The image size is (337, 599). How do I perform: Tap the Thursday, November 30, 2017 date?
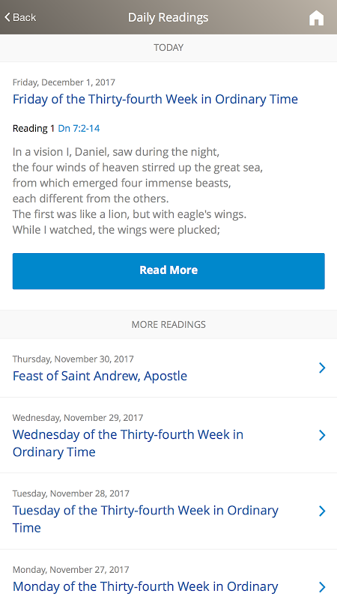click(x=73, y=359)
